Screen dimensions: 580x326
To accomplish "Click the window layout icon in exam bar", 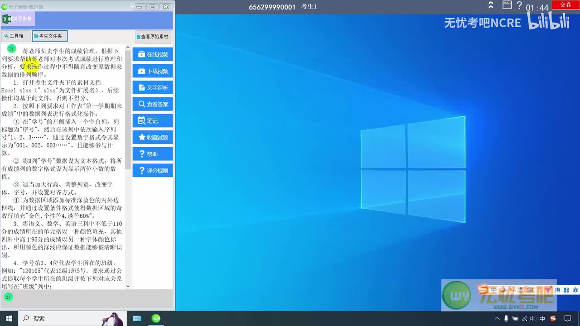I will pyautogui.click(x=507, y=5).
